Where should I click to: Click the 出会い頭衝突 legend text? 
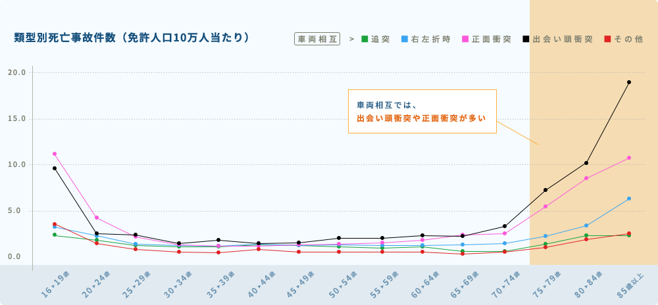point(563,39)
